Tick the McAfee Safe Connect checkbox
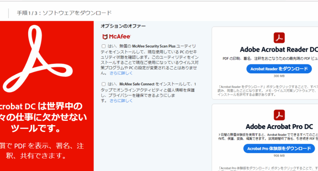Viewport: 318px width, 171px height. click(103, 84)
